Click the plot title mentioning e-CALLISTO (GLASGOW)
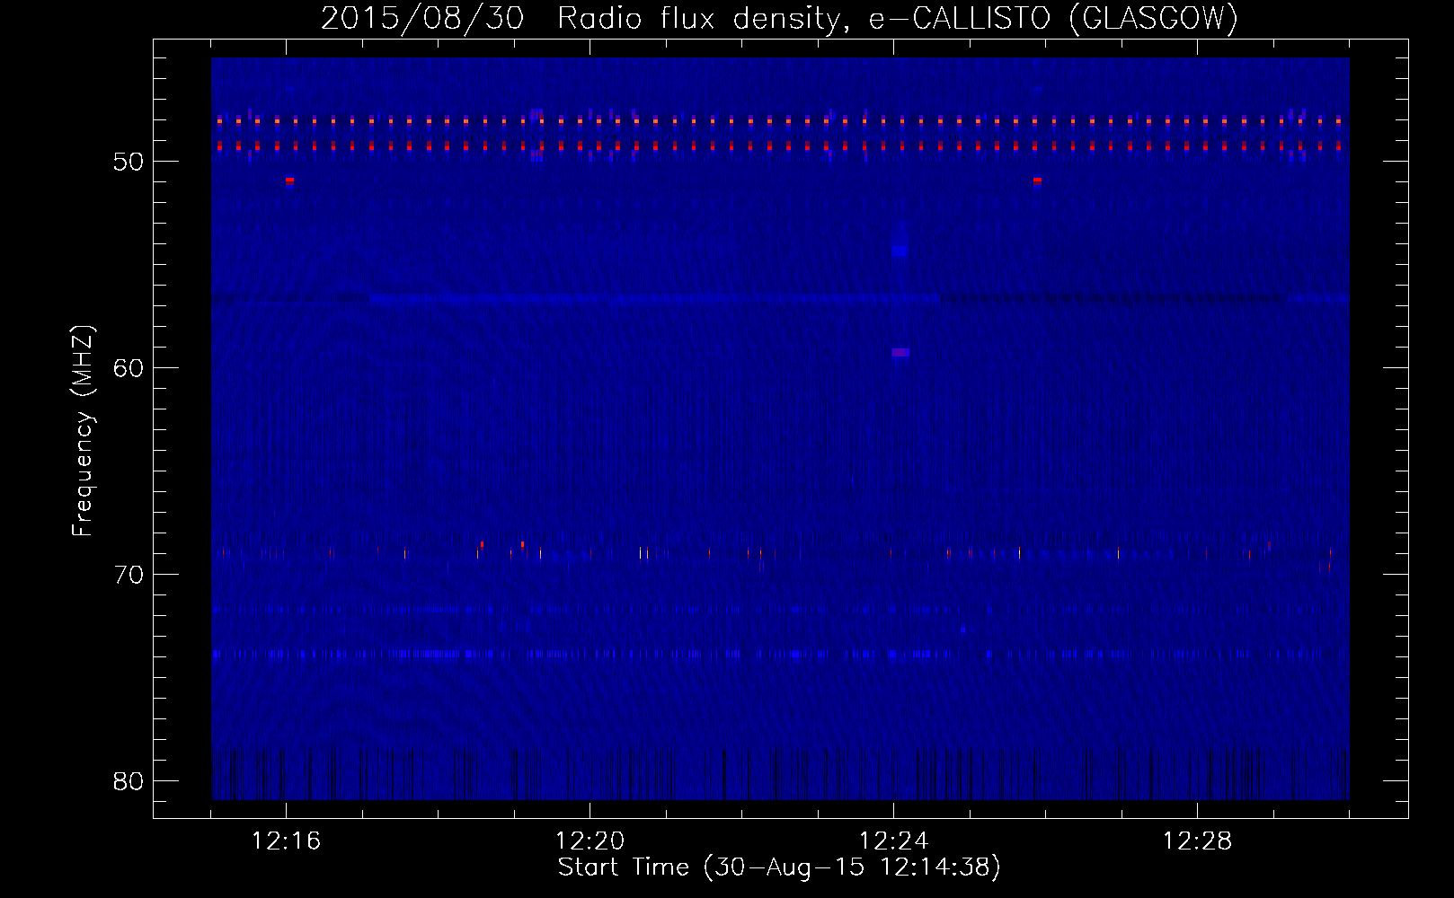1454x898 pixels. [779, 18]
